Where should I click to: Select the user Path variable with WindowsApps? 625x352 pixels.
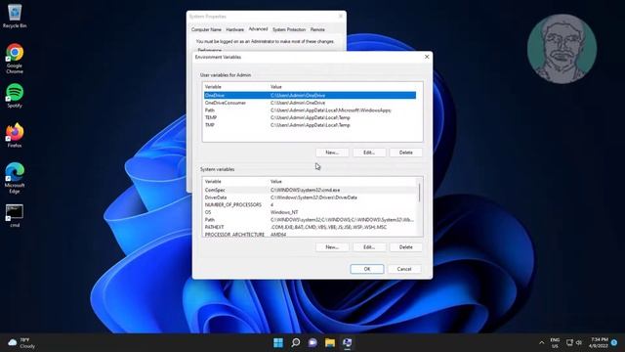(310, 110)
